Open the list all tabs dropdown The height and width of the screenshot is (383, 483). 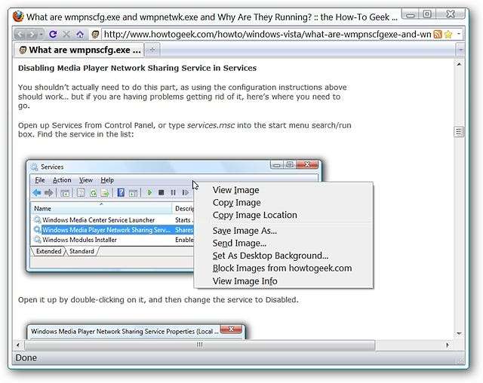click(x=461, y=50)
